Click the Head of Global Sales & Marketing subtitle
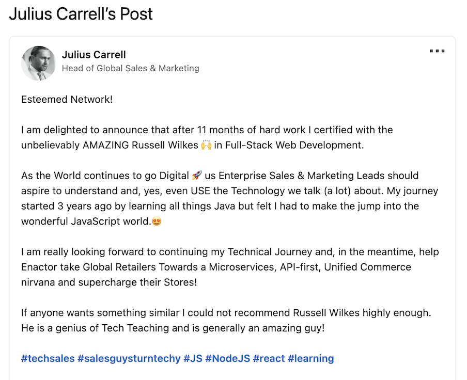 131,68
